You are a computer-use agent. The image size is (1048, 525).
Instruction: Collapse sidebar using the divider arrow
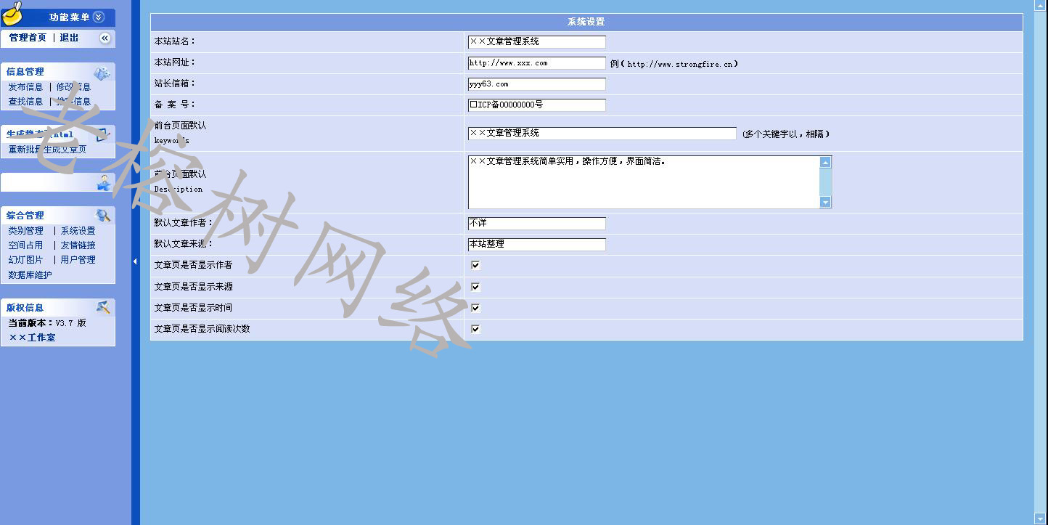point(135,261)
